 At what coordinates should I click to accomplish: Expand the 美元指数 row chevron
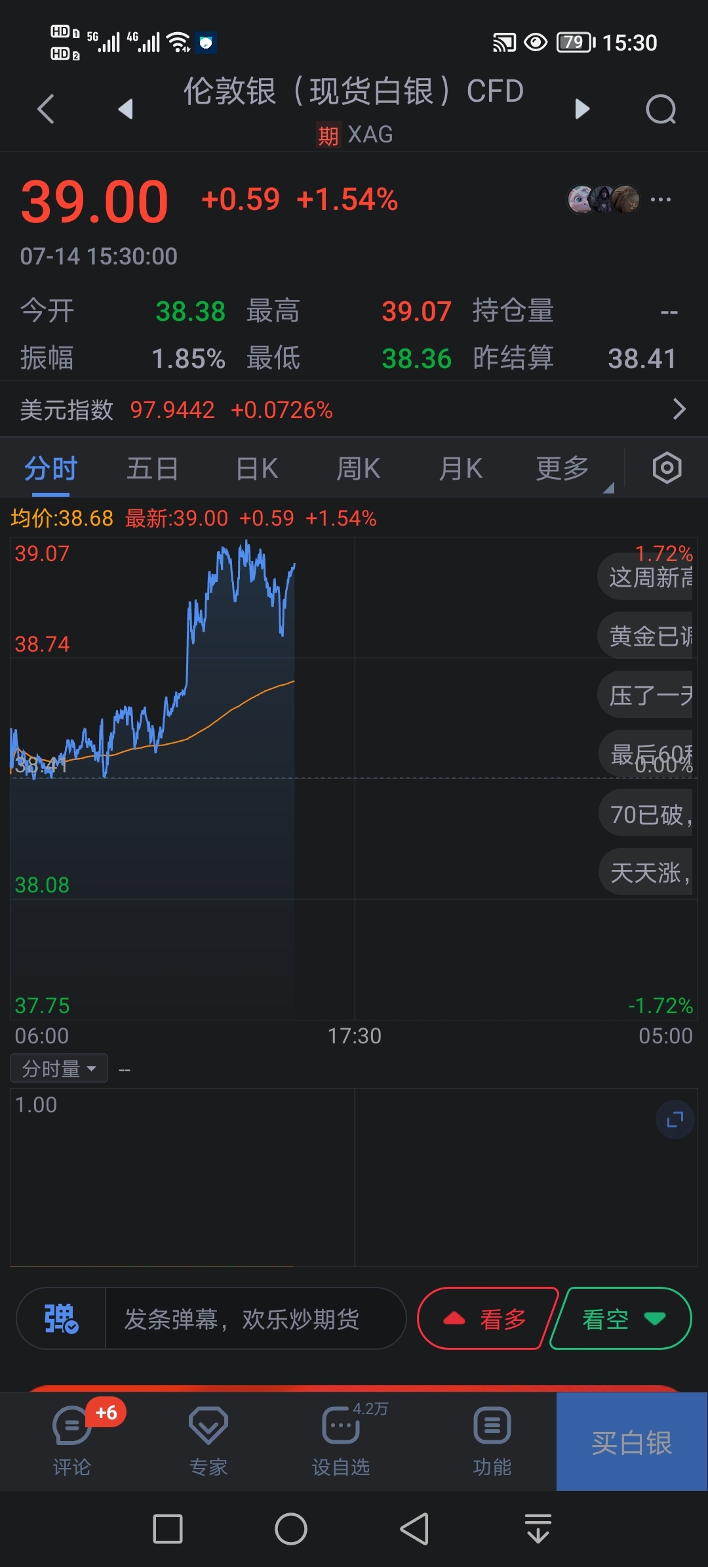coord(679,409)
